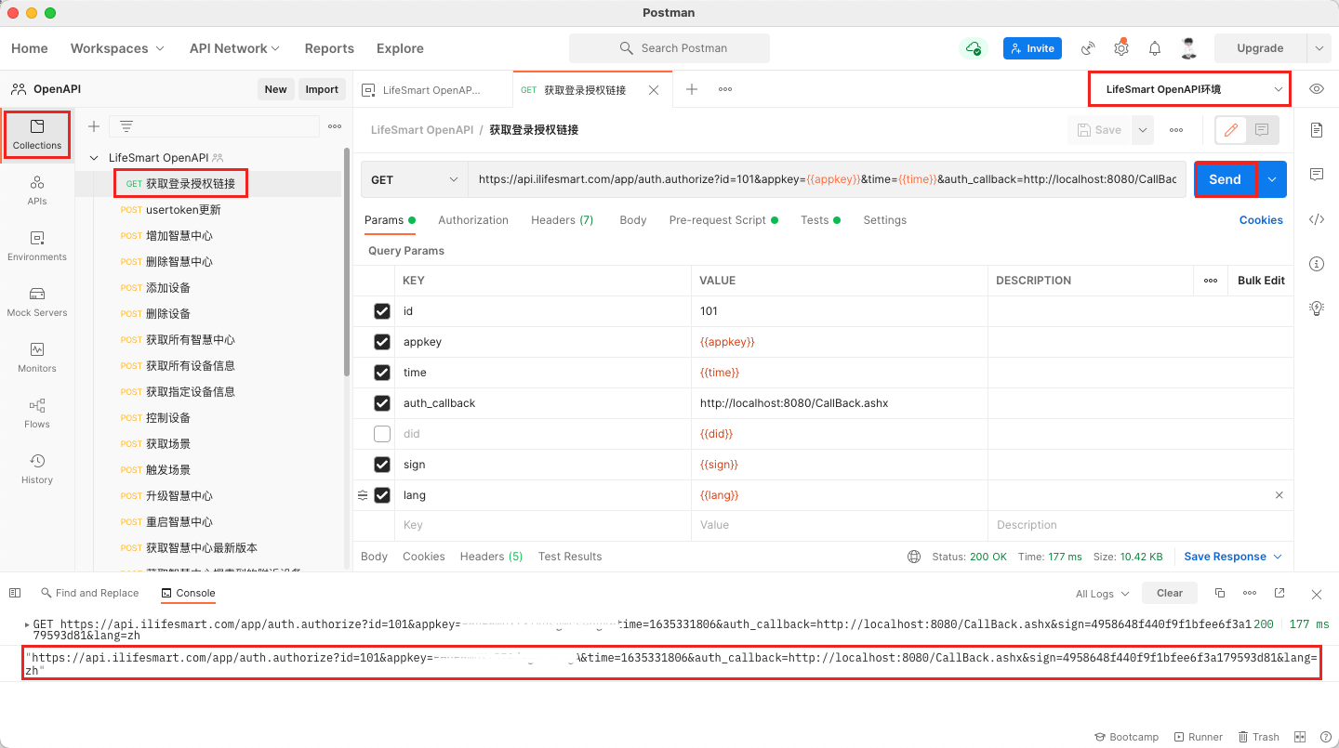This screenshot has width=1339, height=748.
Task: Open the satellite capture requests icon
Action: [1088, 48]
